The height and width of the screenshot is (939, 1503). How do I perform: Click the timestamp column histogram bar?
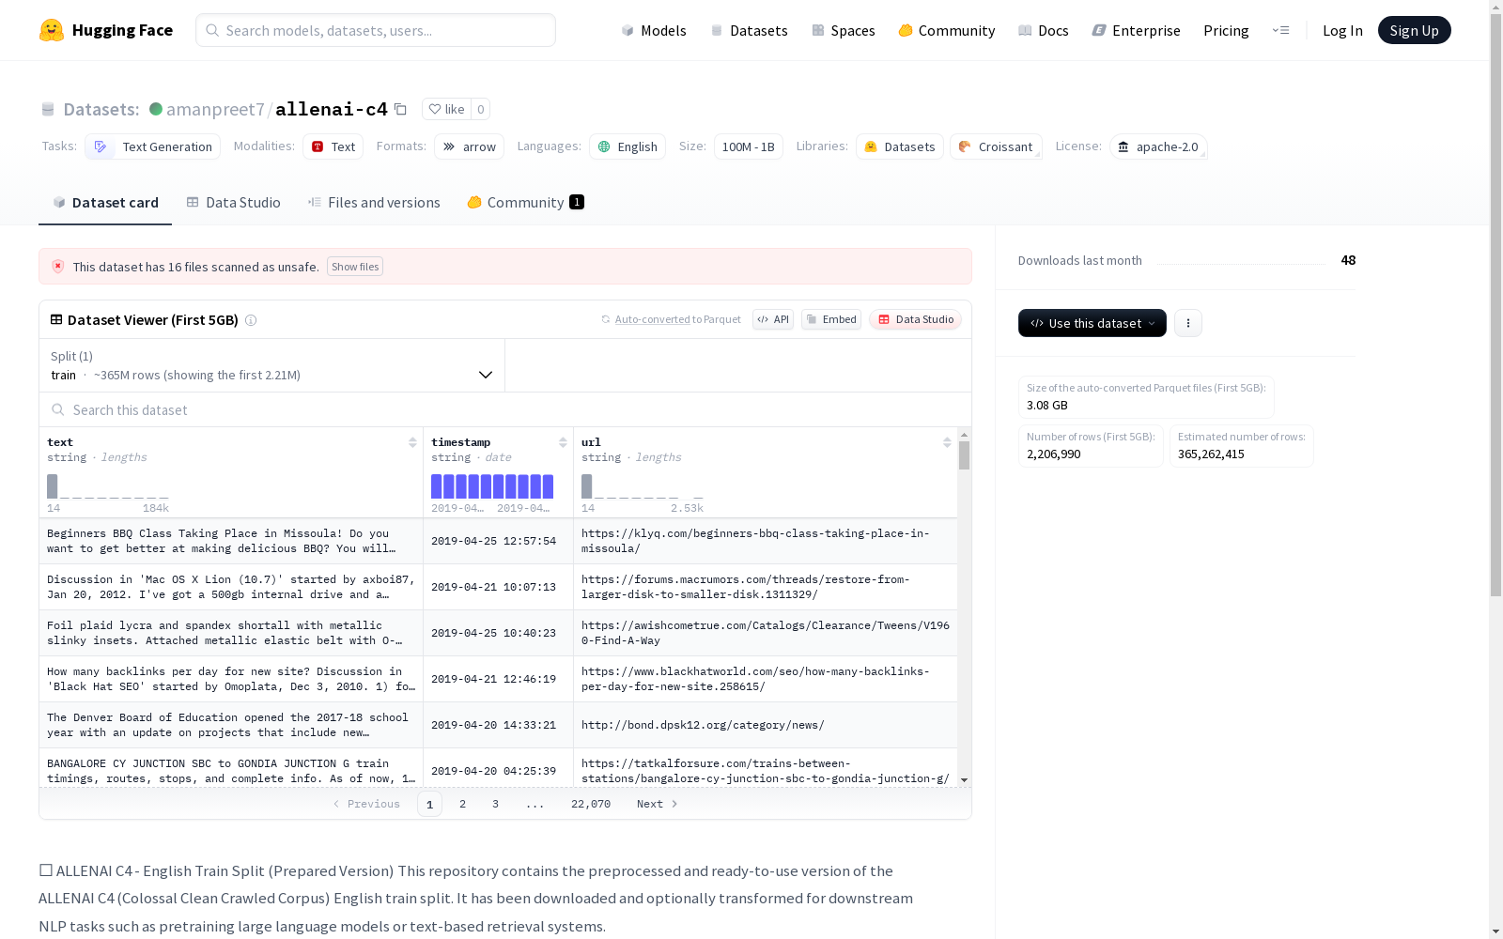[492, 486]
